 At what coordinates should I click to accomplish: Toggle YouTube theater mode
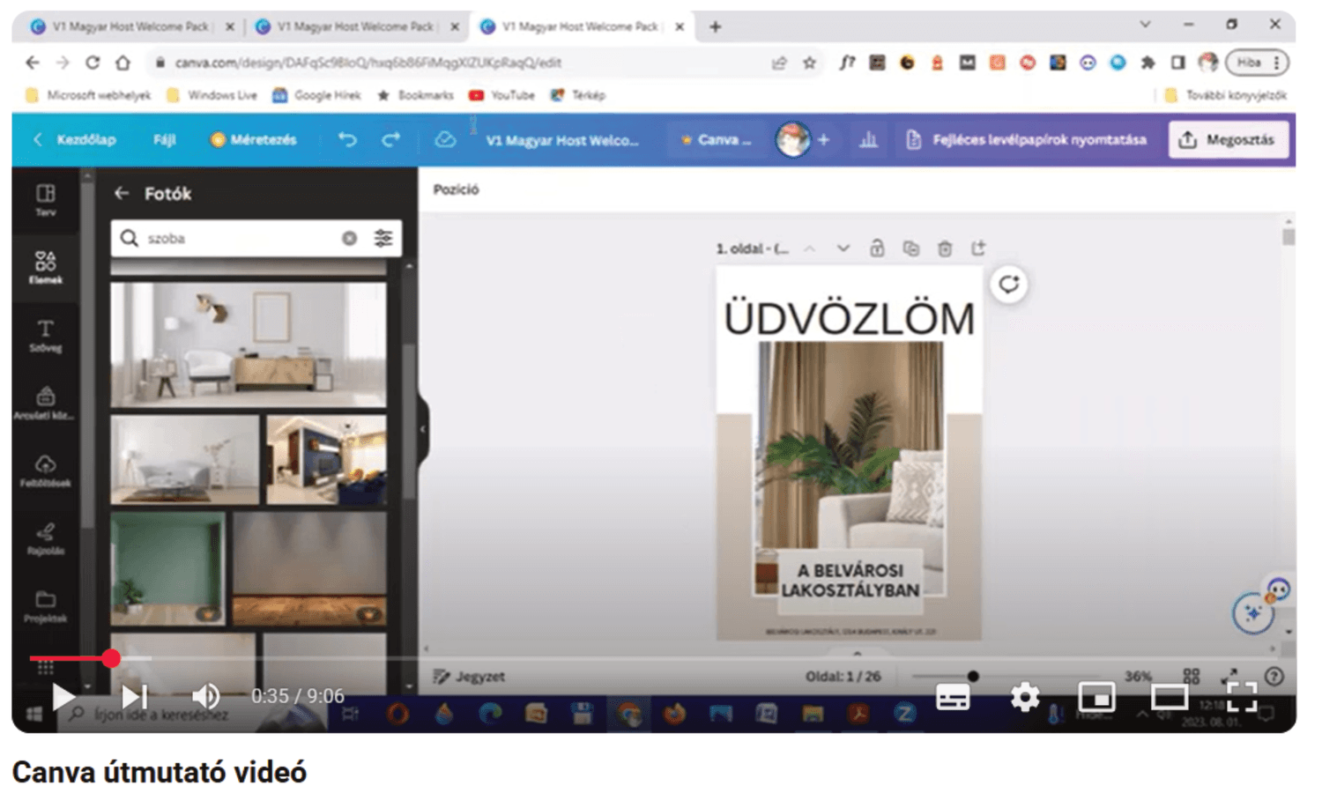(1169, 698)
